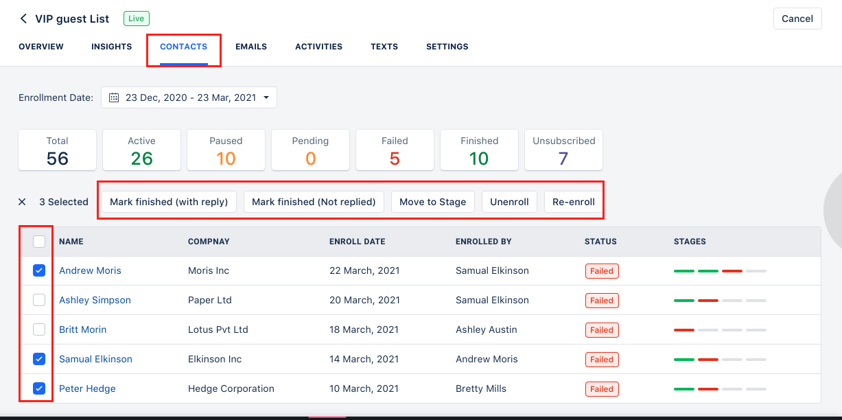This screenshot has height=420, width=842.
Task: Open the Settings tab
Action: click(x=447, y=47)
